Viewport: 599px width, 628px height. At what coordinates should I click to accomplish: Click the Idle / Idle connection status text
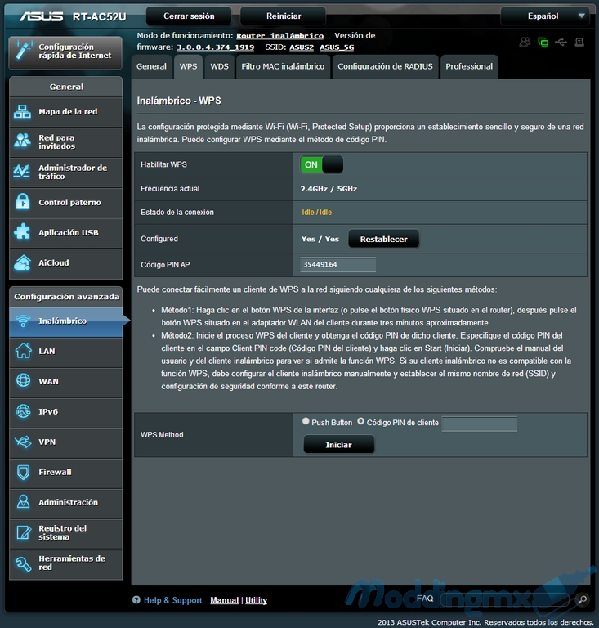pos(316,213)
